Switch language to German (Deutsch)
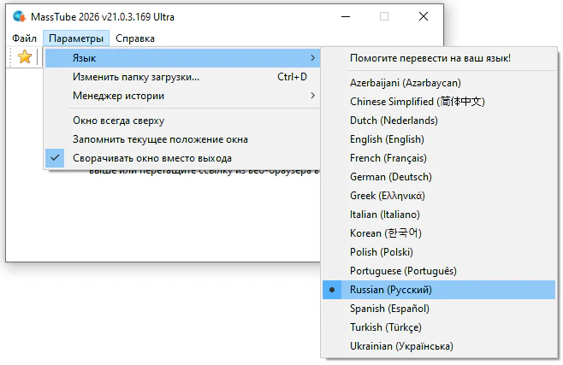Screen dimensions: 563x365 (390, 177)
